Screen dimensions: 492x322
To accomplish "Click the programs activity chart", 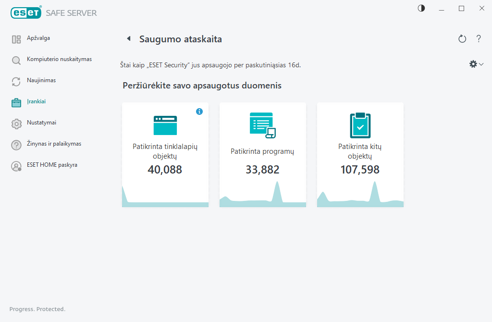I will pos(263,194).
